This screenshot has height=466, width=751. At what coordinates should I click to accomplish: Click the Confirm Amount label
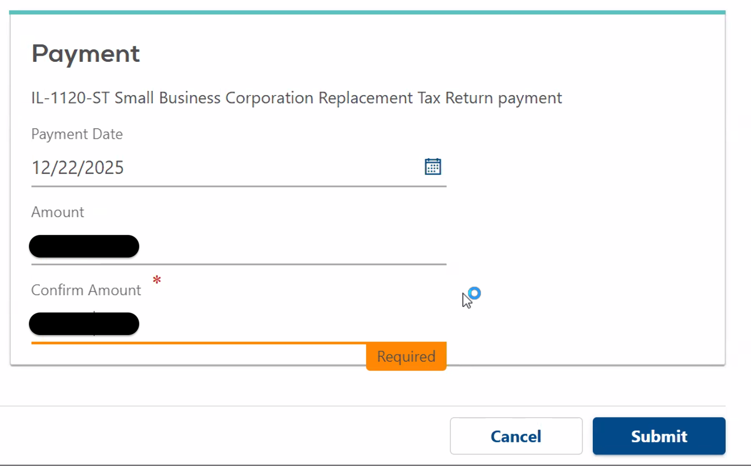pyautogui.click(x=86, y=290)
